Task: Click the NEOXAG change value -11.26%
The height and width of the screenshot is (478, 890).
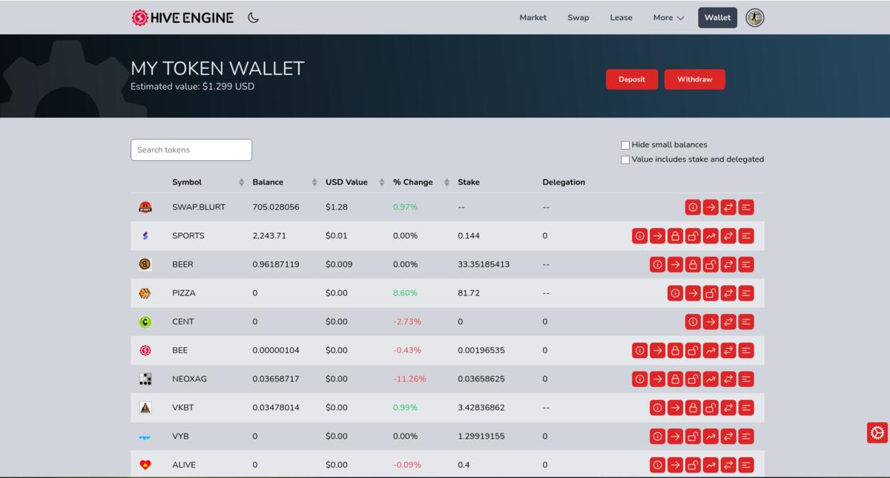Action: click(x=409, y=379)
